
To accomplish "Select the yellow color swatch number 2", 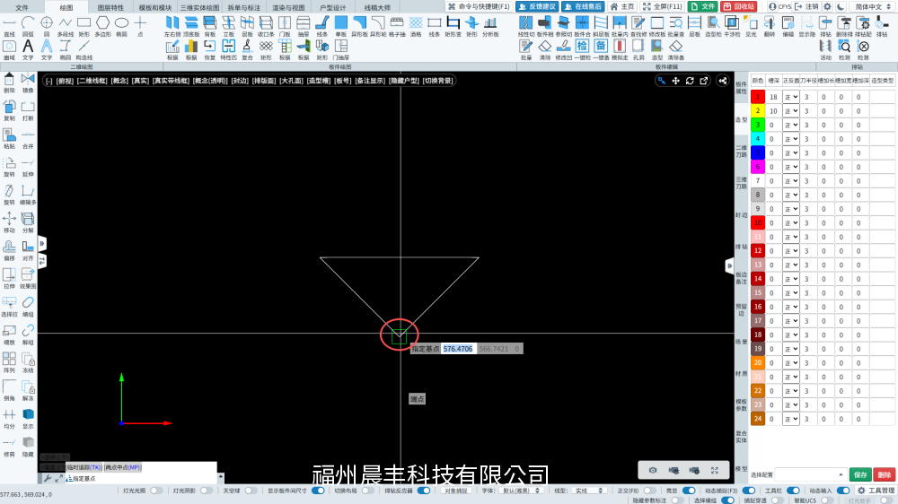I will [x=758, y=111].
